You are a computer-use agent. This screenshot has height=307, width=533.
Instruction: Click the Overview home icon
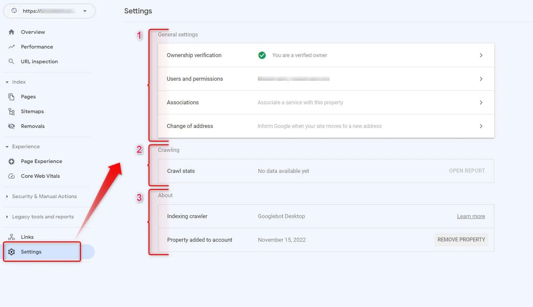(11, 32)
